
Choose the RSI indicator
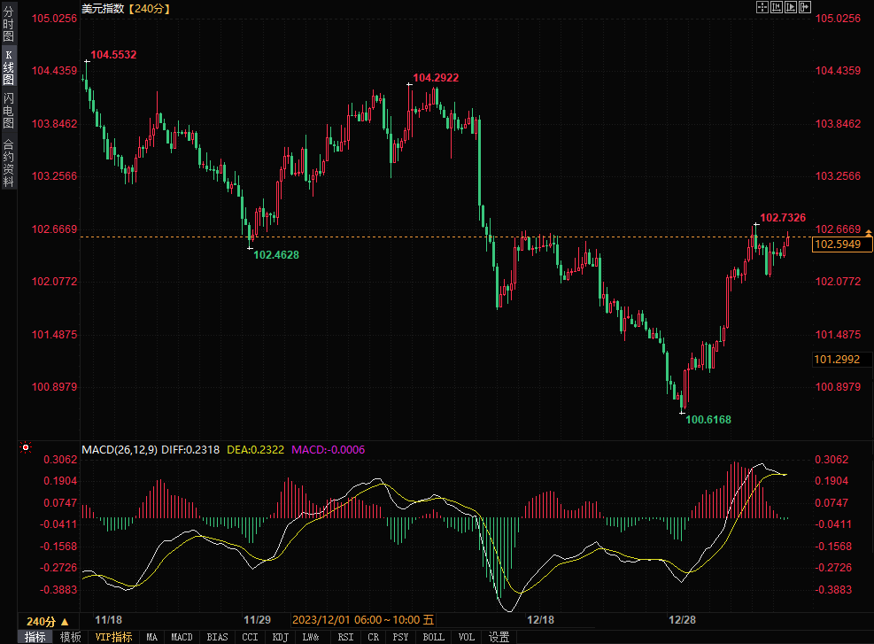[345, 637]
